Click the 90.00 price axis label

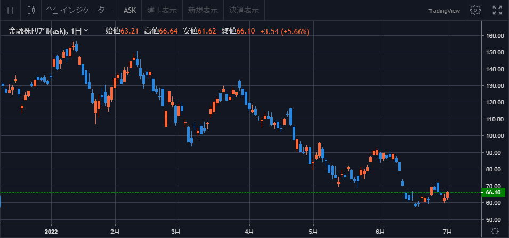495,153
